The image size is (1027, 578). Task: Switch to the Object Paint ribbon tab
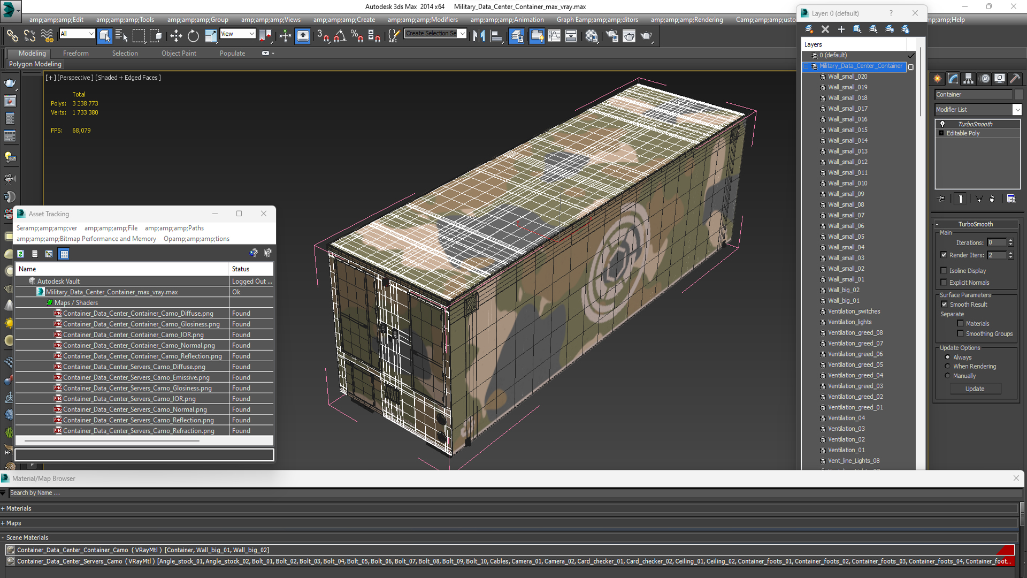179,53
